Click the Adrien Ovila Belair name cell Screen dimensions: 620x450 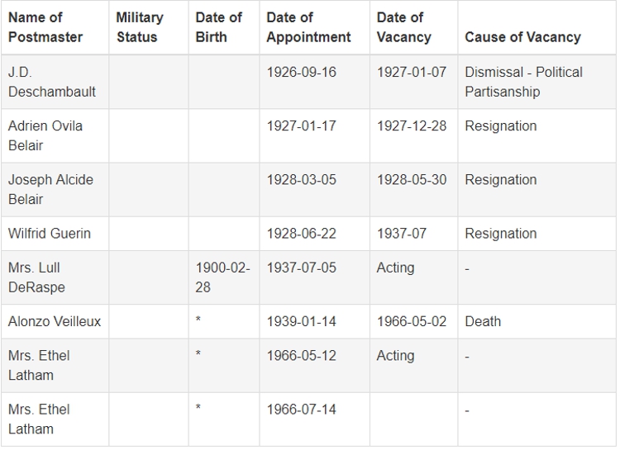click(x=45, y=135)
